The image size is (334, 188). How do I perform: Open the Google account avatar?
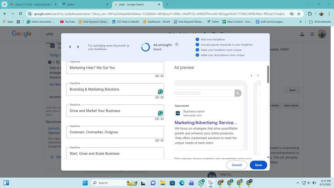[322, 34]
